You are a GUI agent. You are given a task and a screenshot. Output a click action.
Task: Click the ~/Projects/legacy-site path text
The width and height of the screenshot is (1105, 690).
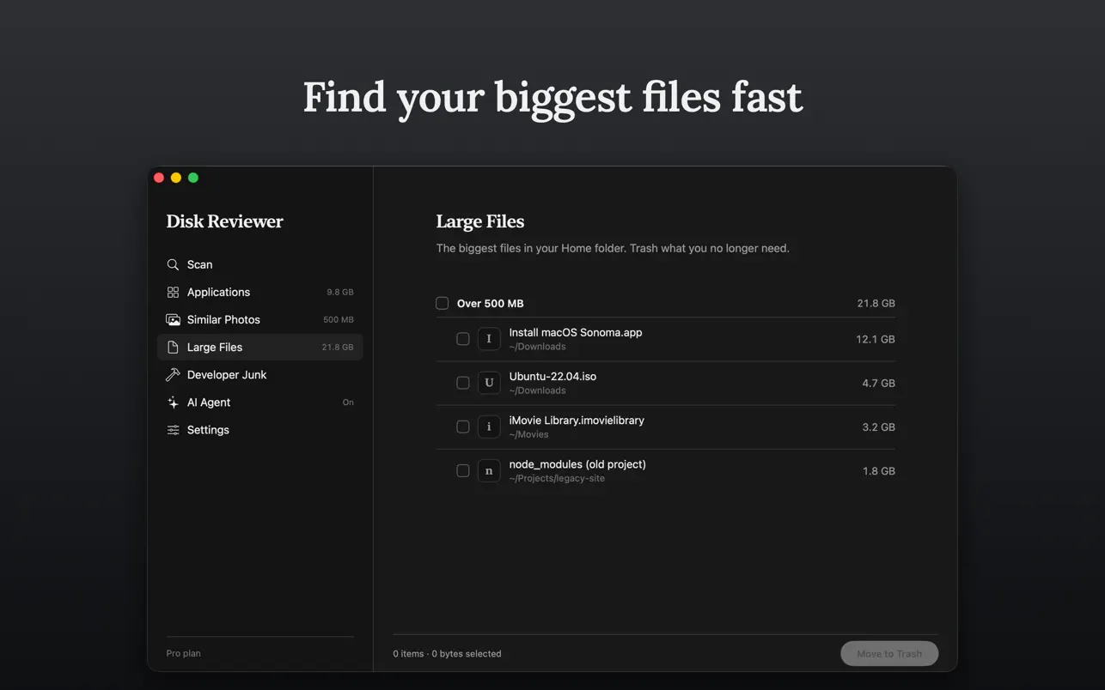557,478
